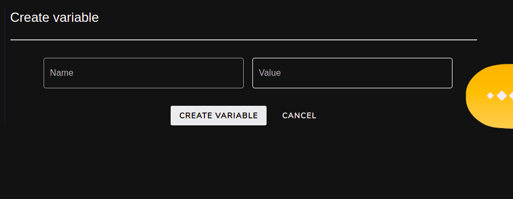Click the CREATE VARIABLE button
Screen dimensions: 513x199
click(219, 116)
